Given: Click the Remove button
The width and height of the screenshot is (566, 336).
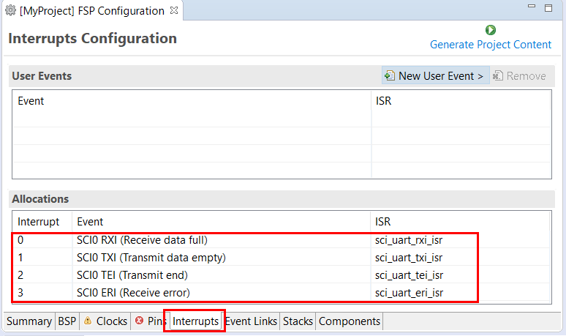Looking at the screenshot, I should [519, 75].
